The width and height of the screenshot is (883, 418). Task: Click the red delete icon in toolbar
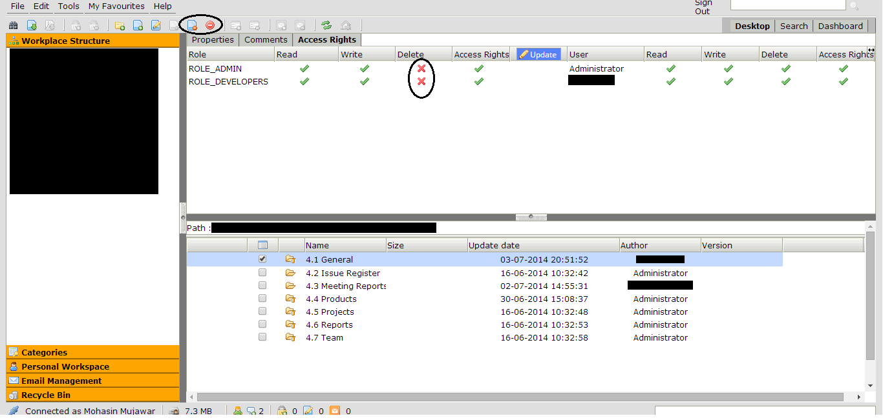coord(210,25)
